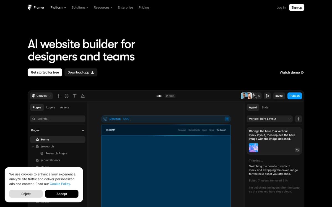Go to the Enterprise page
The image size is (332, 207).
[x=125, y=7]
